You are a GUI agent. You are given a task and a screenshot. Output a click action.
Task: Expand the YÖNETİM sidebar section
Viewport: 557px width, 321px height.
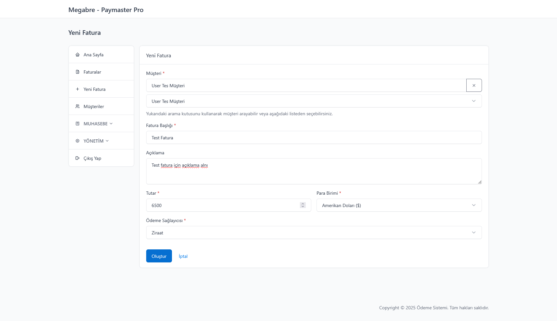pos(96,141)
